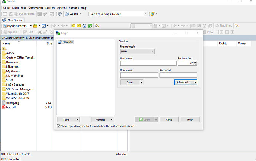Image resolution: width=256 pixels, height=161 pixels.
Task: Click the local home directory icon
Action: coord(84,26)
